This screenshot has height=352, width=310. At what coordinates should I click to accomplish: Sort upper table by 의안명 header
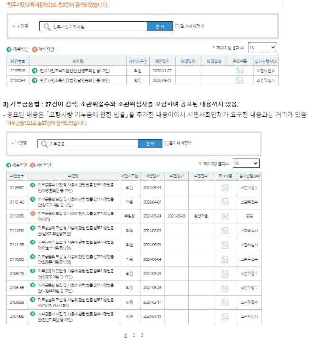coord(78,61)
